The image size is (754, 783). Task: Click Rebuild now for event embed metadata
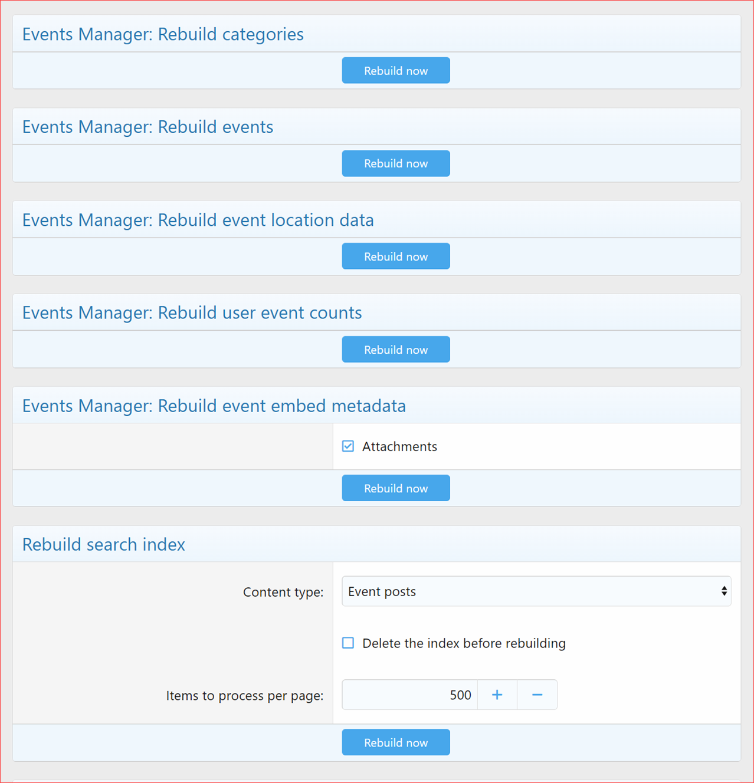pos(395,488)
